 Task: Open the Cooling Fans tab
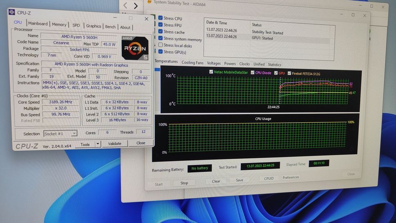(192, 63)
